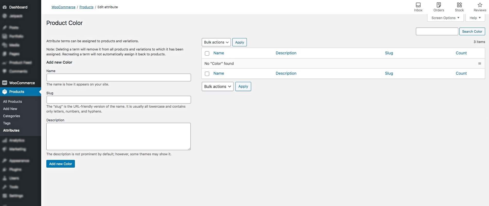Go to All Products submenu item
This screenshot has width=489, height=206.
click(13, 101)
